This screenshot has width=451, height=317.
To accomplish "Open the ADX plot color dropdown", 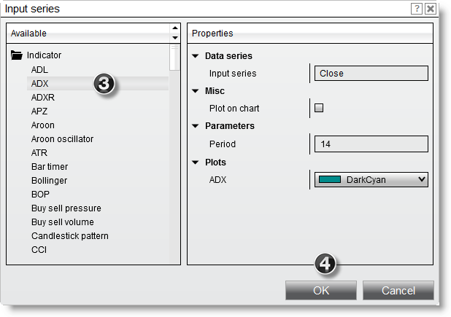I will pos(420,179).
